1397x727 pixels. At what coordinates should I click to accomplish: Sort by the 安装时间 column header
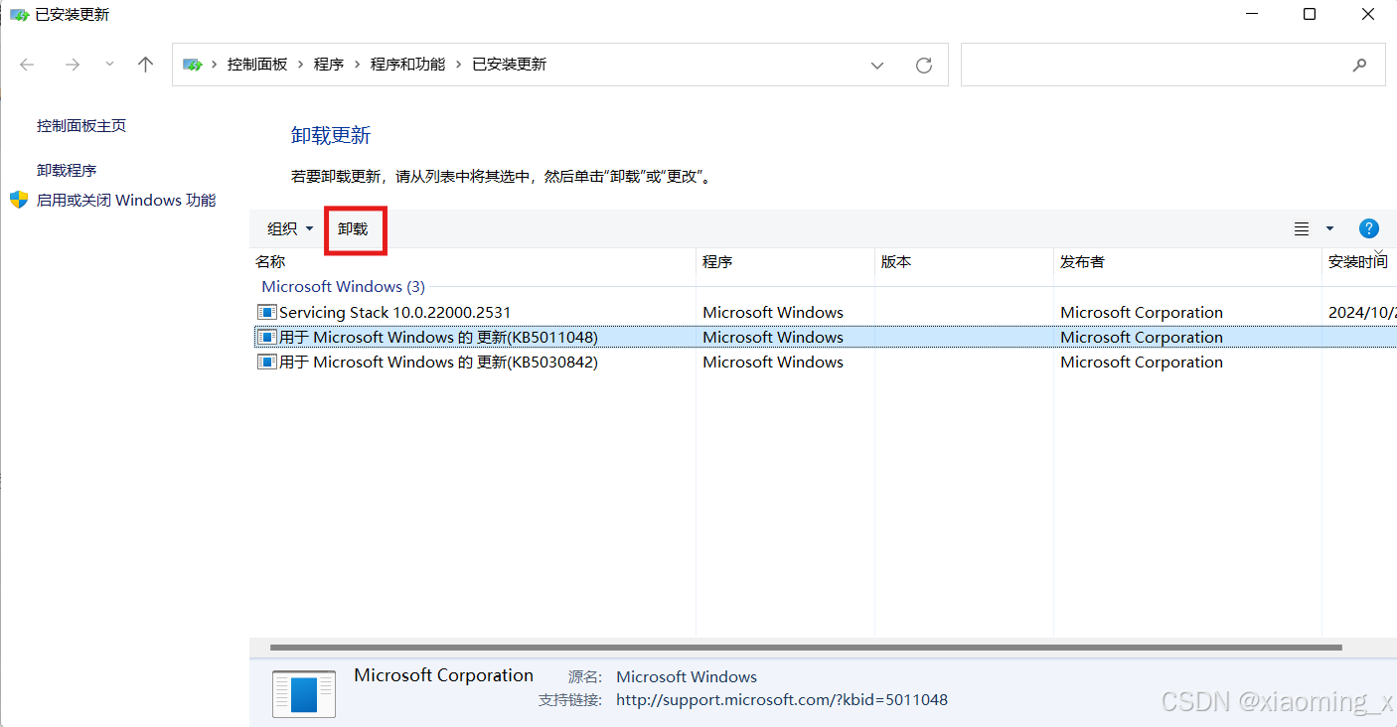point(1359,262)
